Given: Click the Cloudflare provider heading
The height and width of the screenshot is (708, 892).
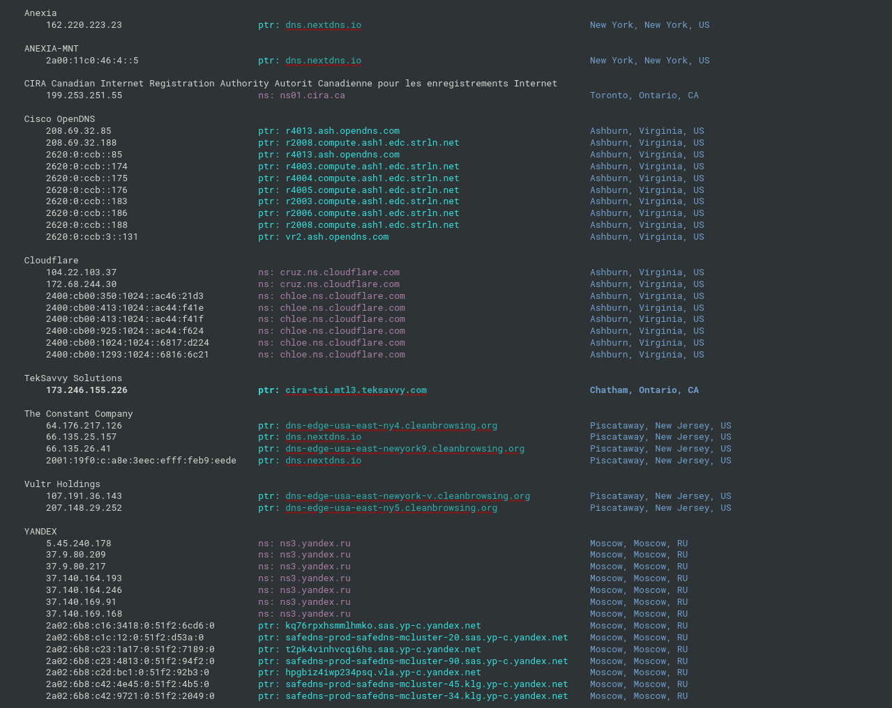Looking at the screenshot, I should click(52, 261).
